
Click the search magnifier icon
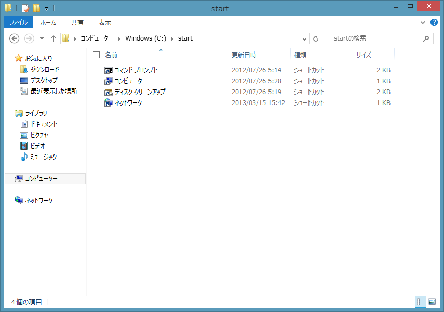tap(426, 38)
